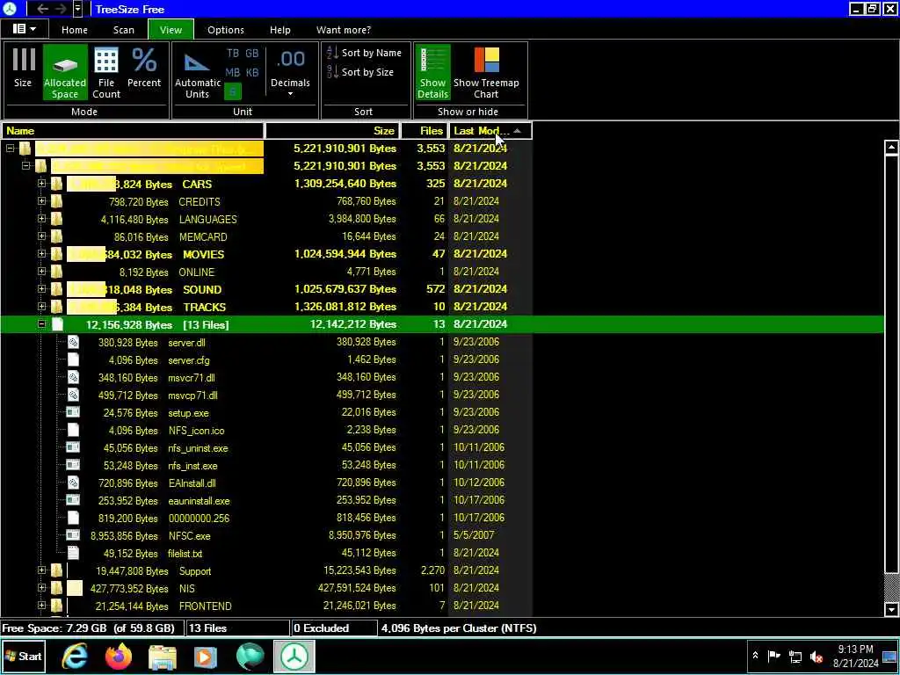The height and width of the screenshot is (675, 900).
Task: Select the SOUND folder row
Action: pos(442,289)
